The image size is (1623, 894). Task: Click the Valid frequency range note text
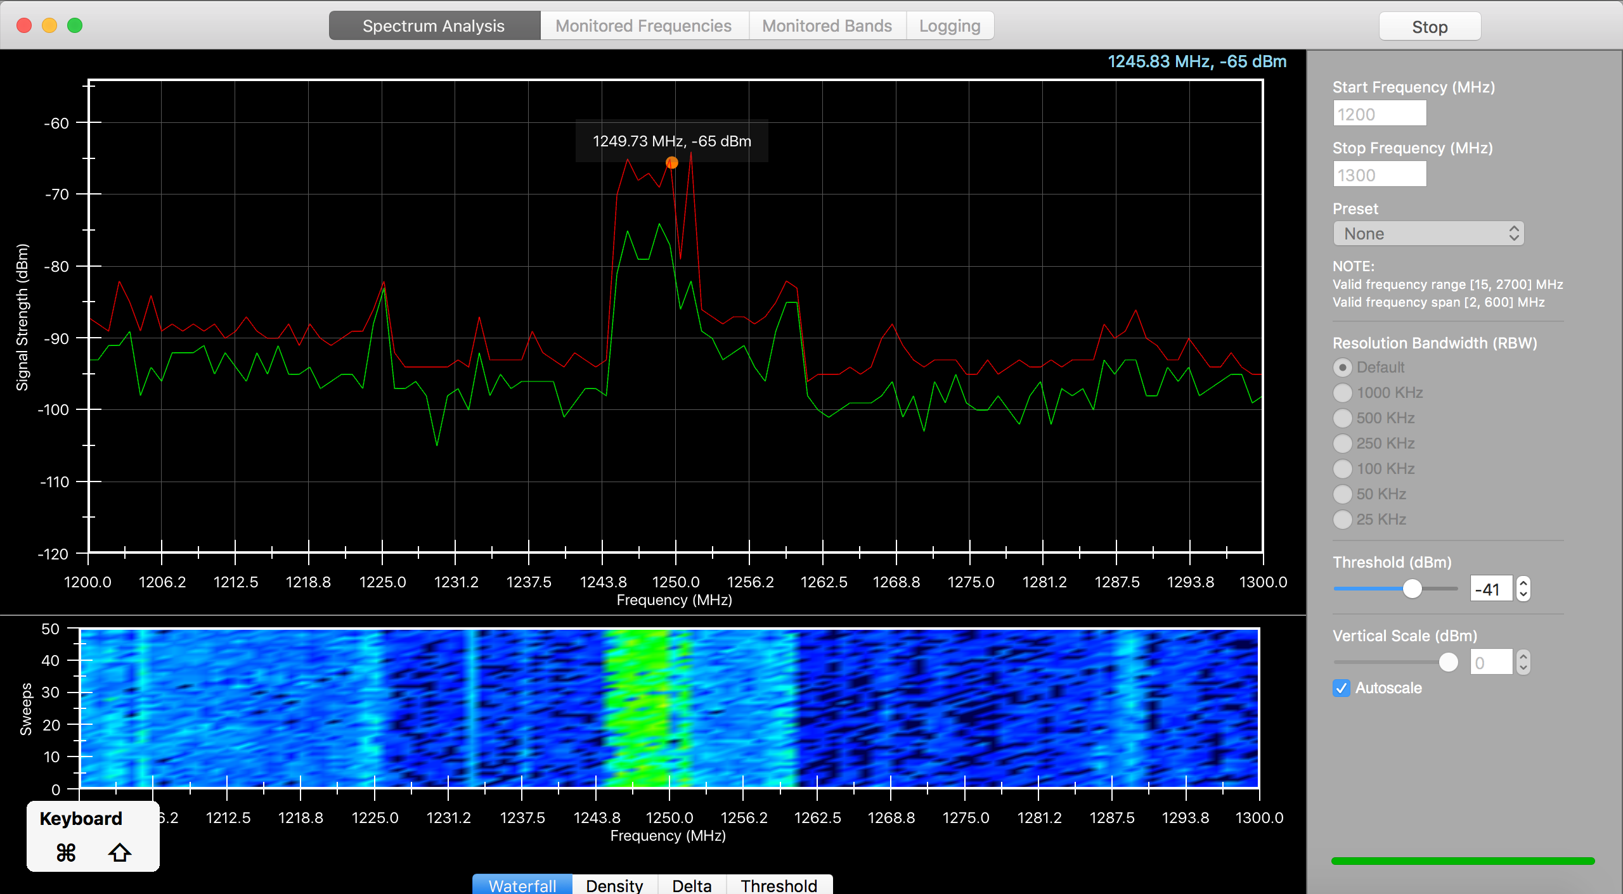(1447, 284)
